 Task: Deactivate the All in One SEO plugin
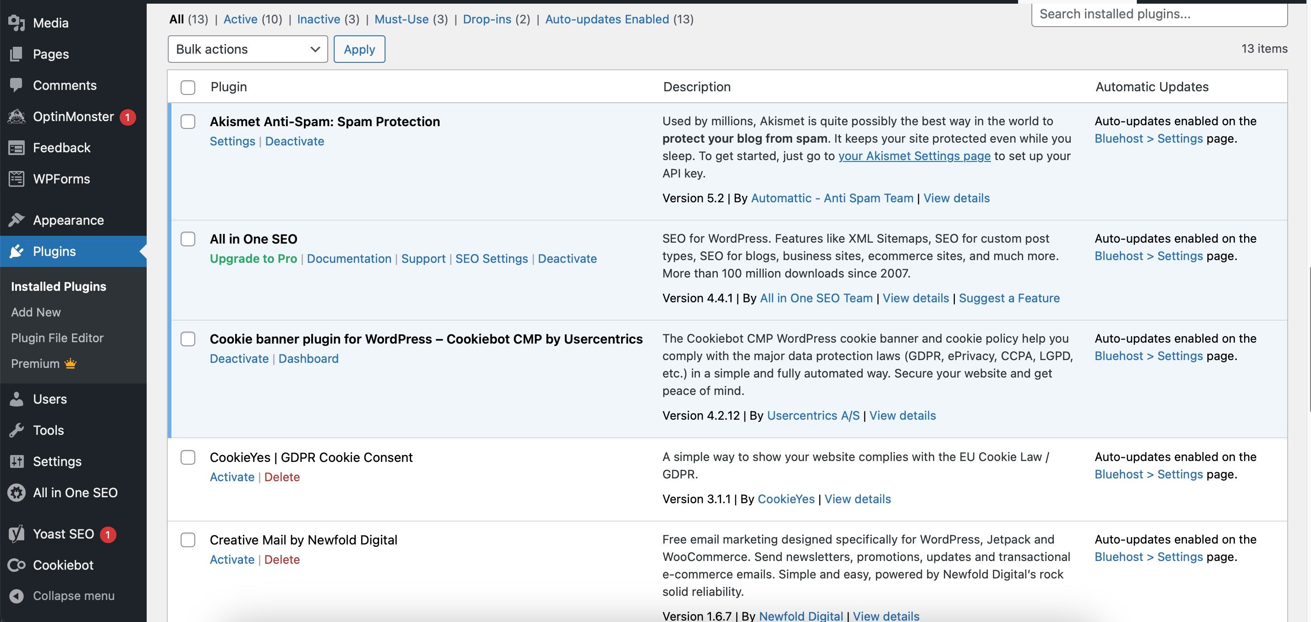(567, 259)
